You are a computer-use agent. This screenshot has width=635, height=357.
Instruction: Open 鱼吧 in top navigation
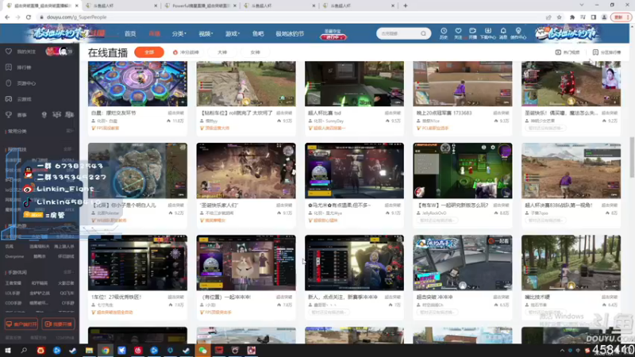coord(258,33)
